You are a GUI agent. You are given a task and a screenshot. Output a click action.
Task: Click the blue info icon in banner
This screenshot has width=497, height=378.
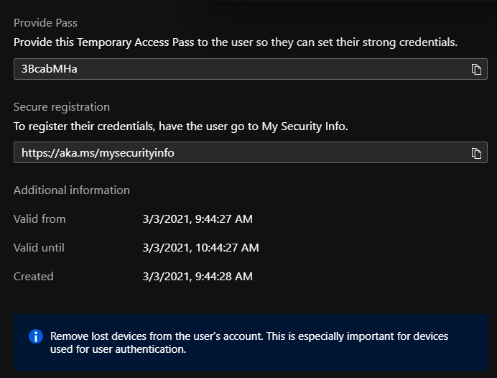[35, 336]
